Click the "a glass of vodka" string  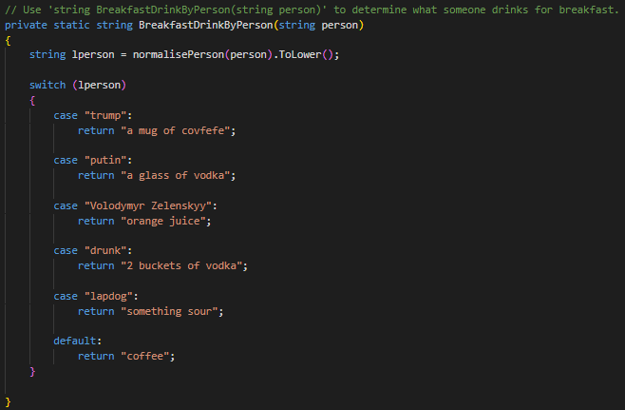coord(176,175)
